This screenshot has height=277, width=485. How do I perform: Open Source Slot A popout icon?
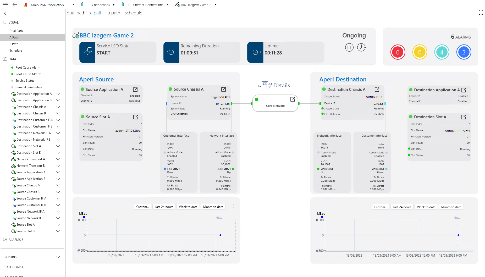[x=135, y=117]
